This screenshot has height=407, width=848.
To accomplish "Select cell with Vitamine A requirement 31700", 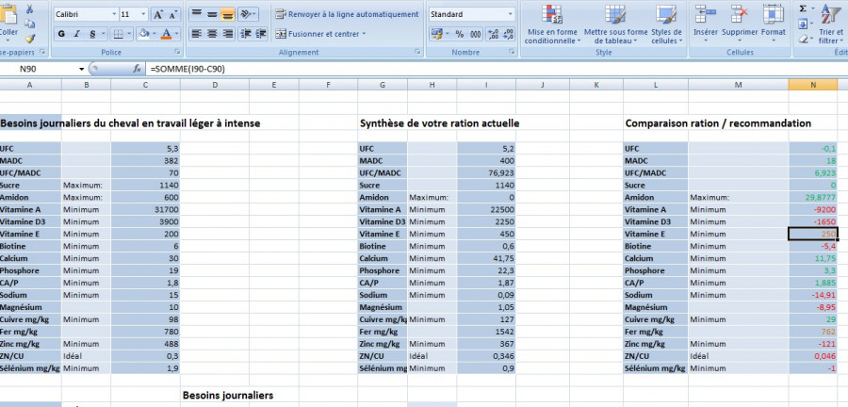I will coord(145,210).
